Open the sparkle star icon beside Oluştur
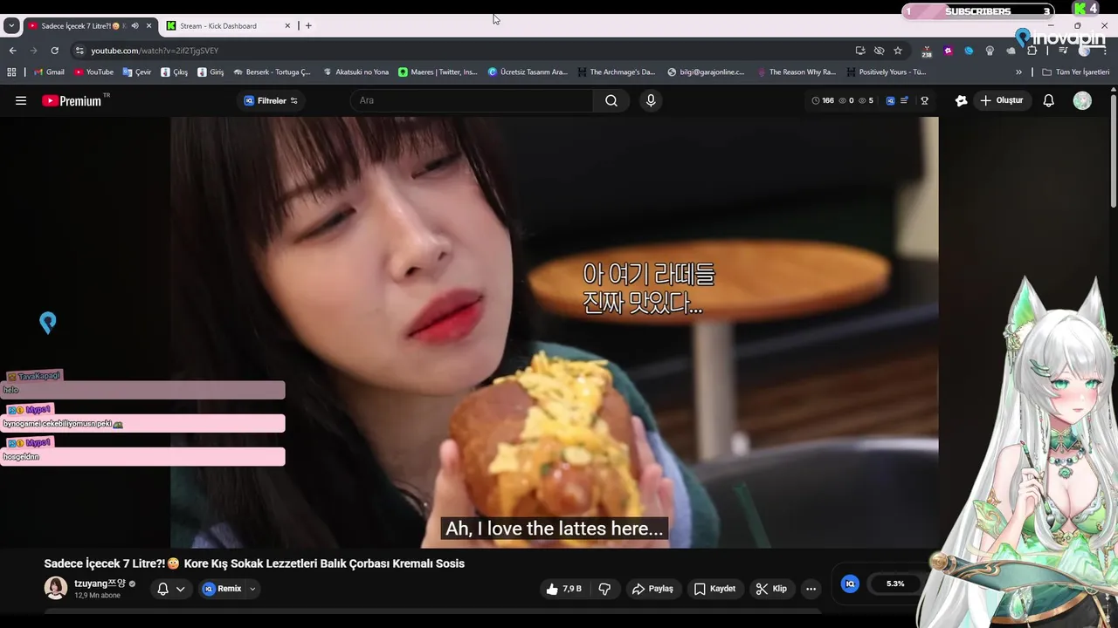The width and height of the screenshot is (1118, 628). coord(961,100)
